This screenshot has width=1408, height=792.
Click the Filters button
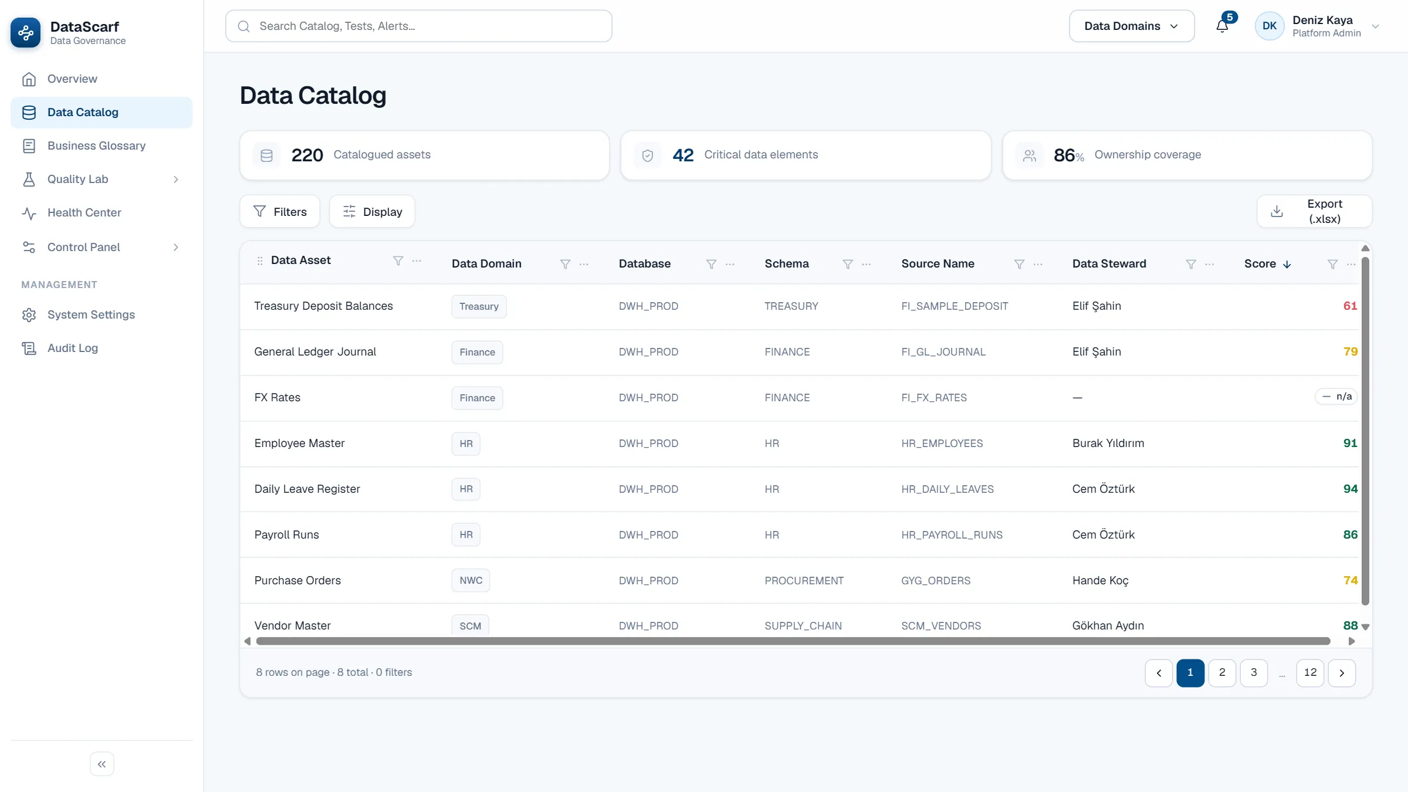(x=280, y=211)
